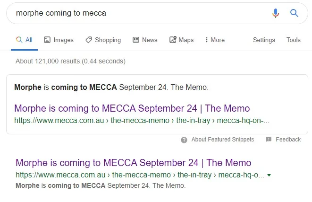312x202 pixels.
Task: Open the Settings menu
Action: (x=264, y=40)
